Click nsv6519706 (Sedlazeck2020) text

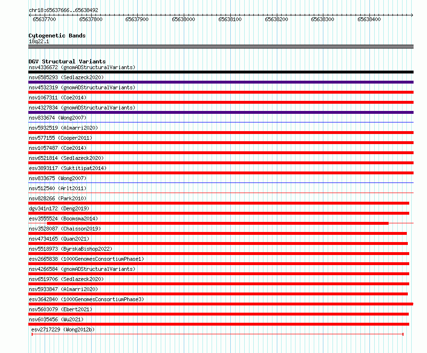tap(66, 279)
